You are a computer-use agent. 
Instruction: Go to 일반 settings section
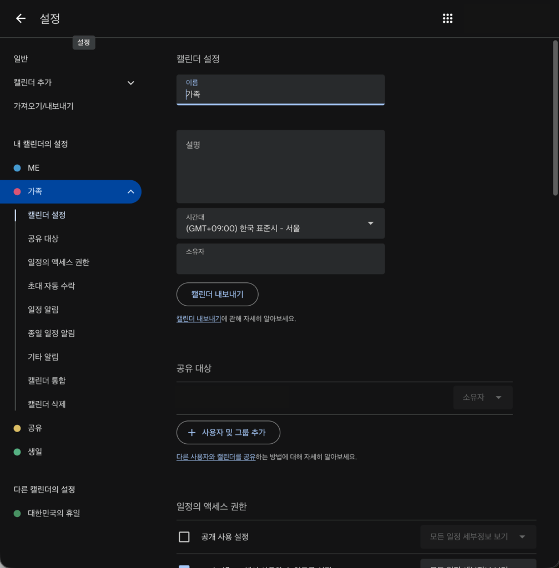point(21,59)
